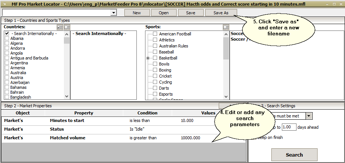Screen dimensions: 345x163
Task: Click the Open button
Action: click(x=164, y=13)
